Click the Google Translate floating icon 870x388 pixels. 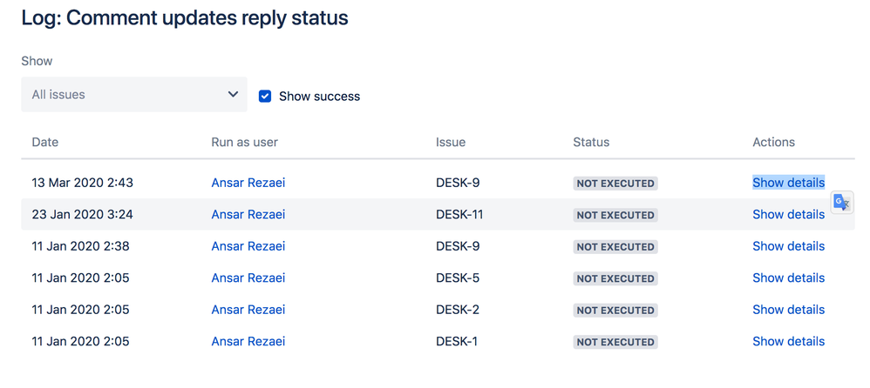click(x=841, y=202)
